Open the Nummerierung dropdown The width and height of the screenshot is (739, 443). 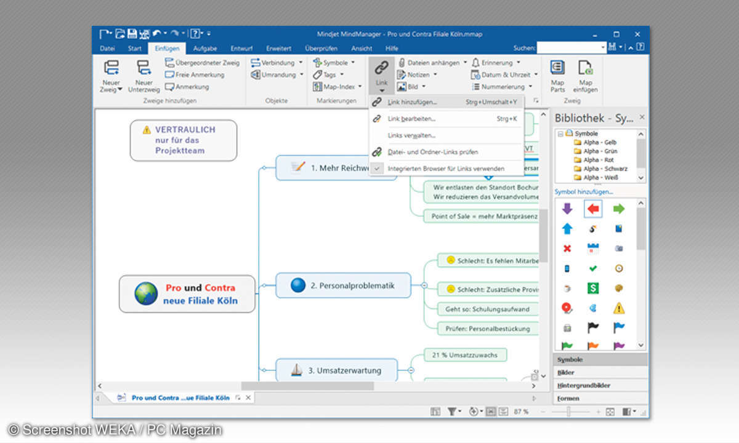click(x=530, y=87)
